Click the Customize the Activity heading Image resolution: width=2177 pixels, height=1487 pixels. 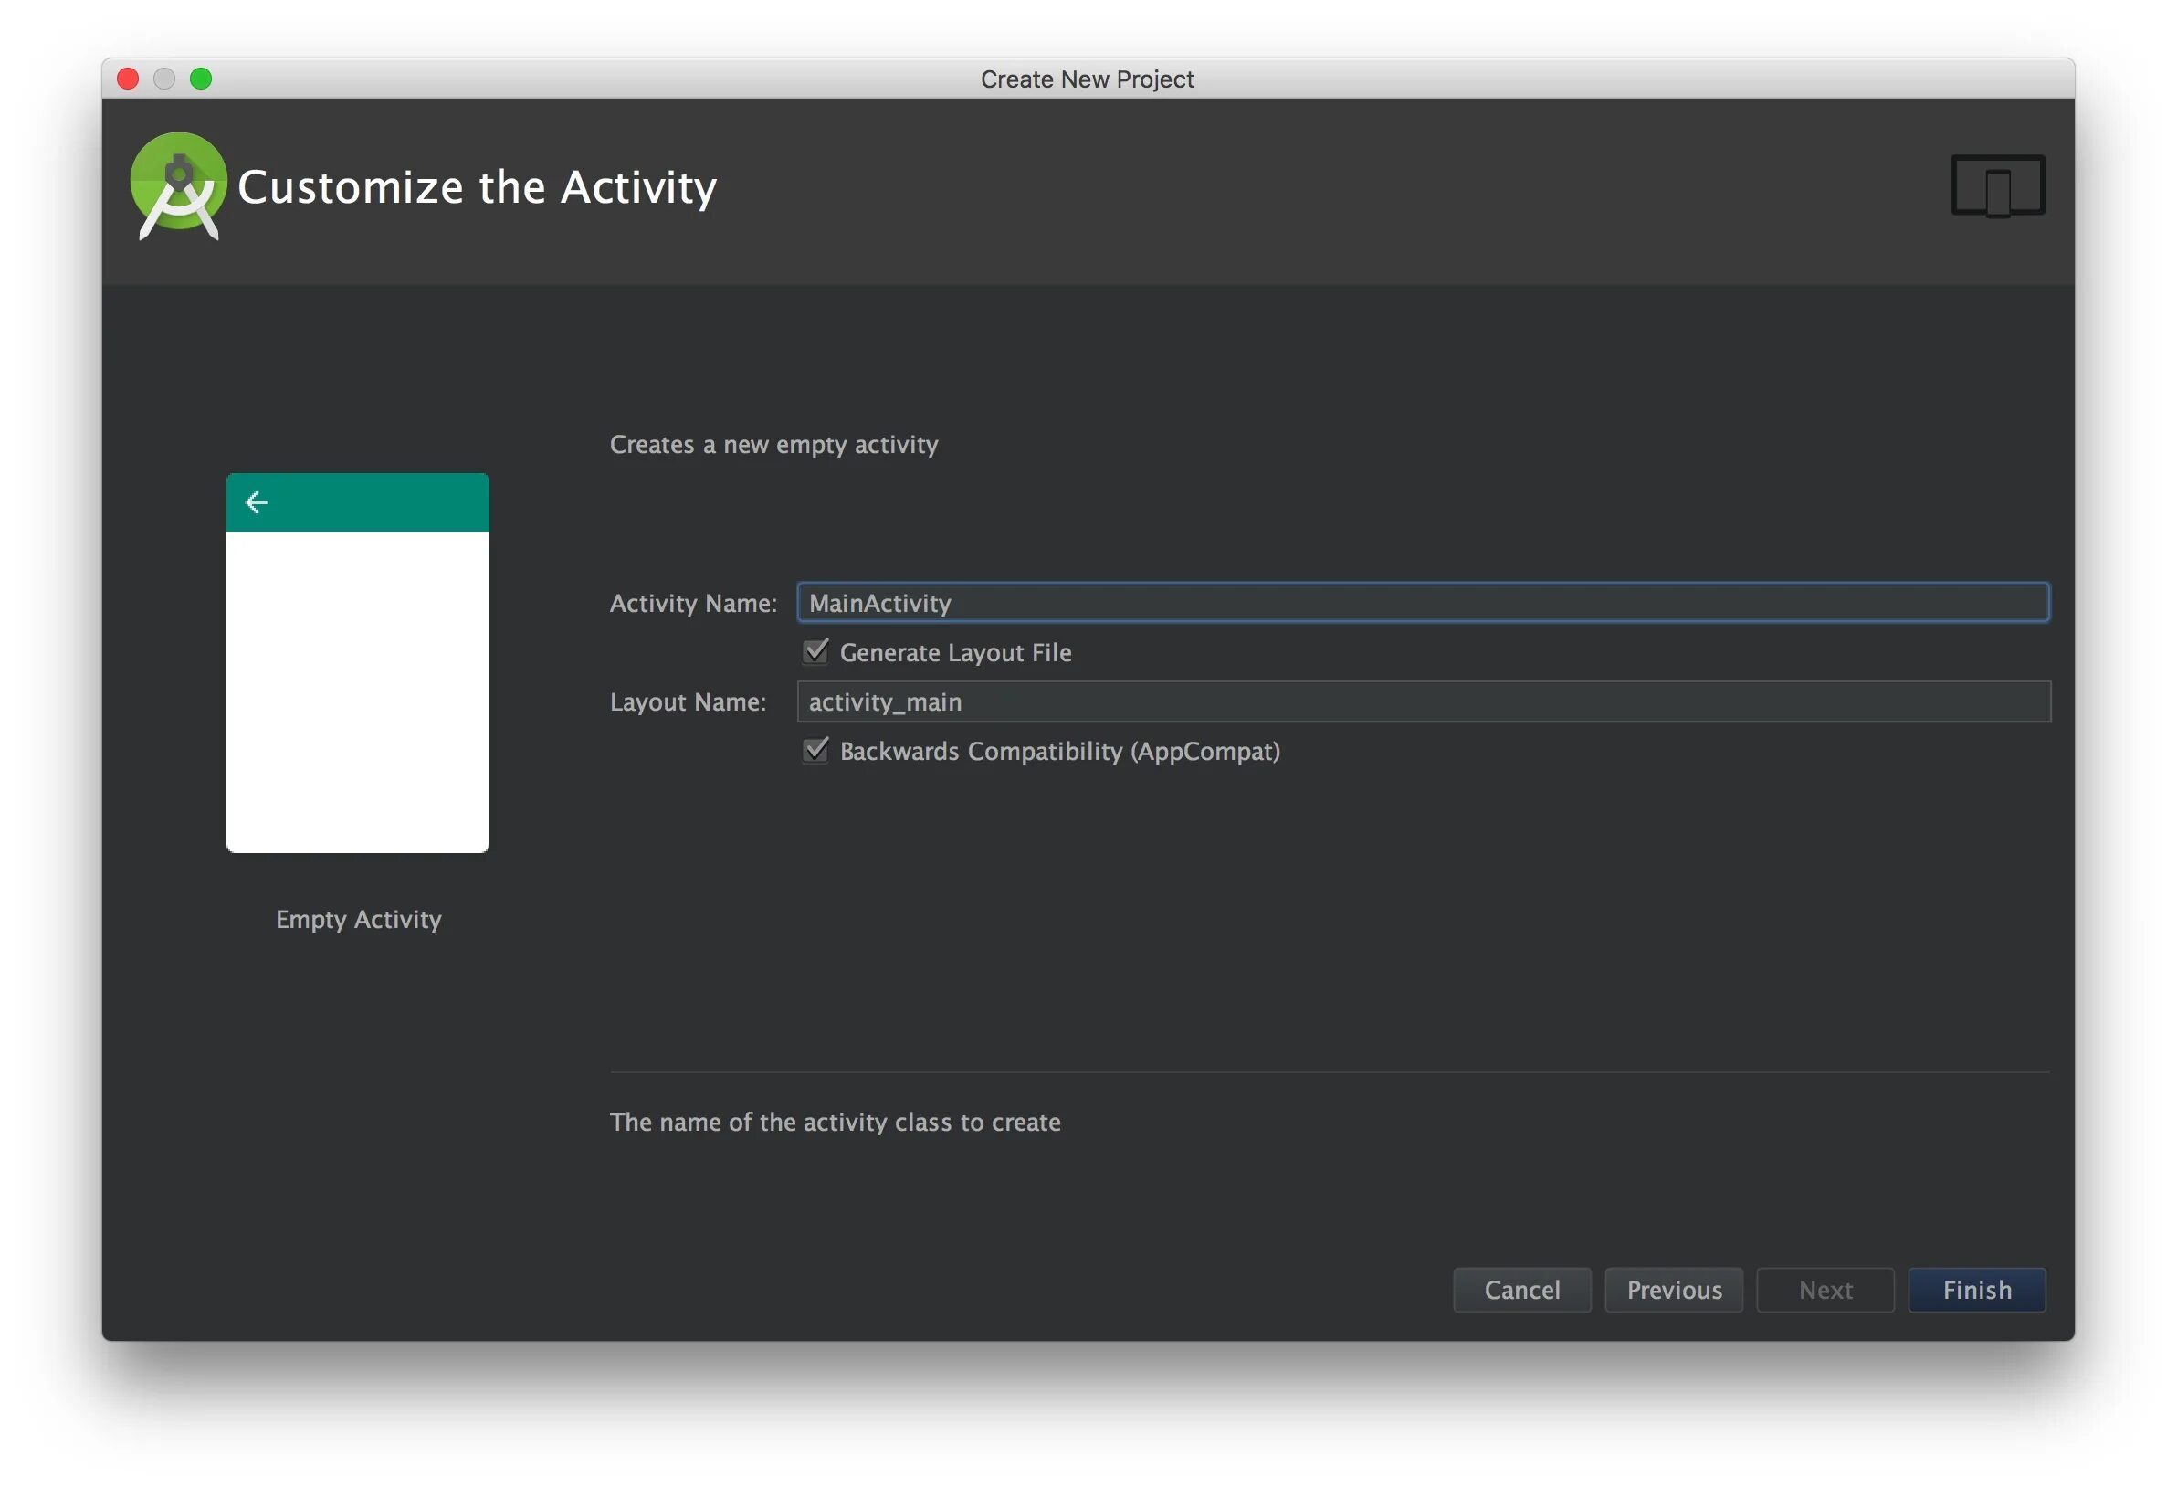coord(477,187)
